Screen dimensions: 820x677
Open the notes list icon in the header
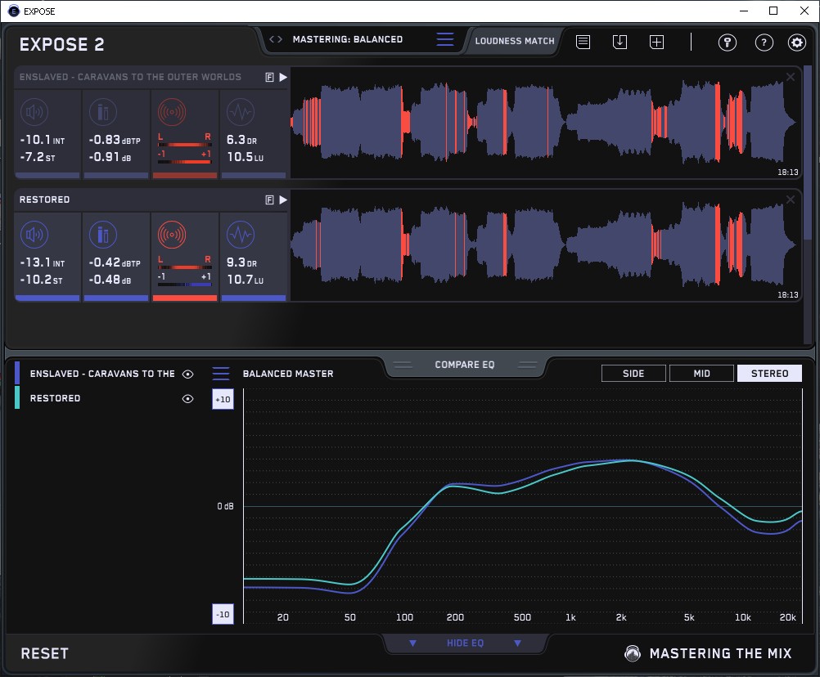pos(583,42)
